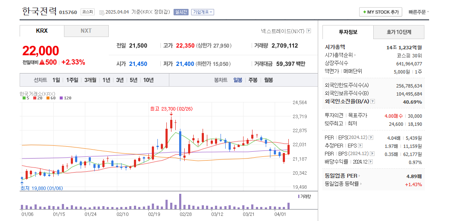Click the 상장주식수 value 641,964,077
The height and width of the screenshot is (221, 450).
pyautogui.click(x=409, y=63)
